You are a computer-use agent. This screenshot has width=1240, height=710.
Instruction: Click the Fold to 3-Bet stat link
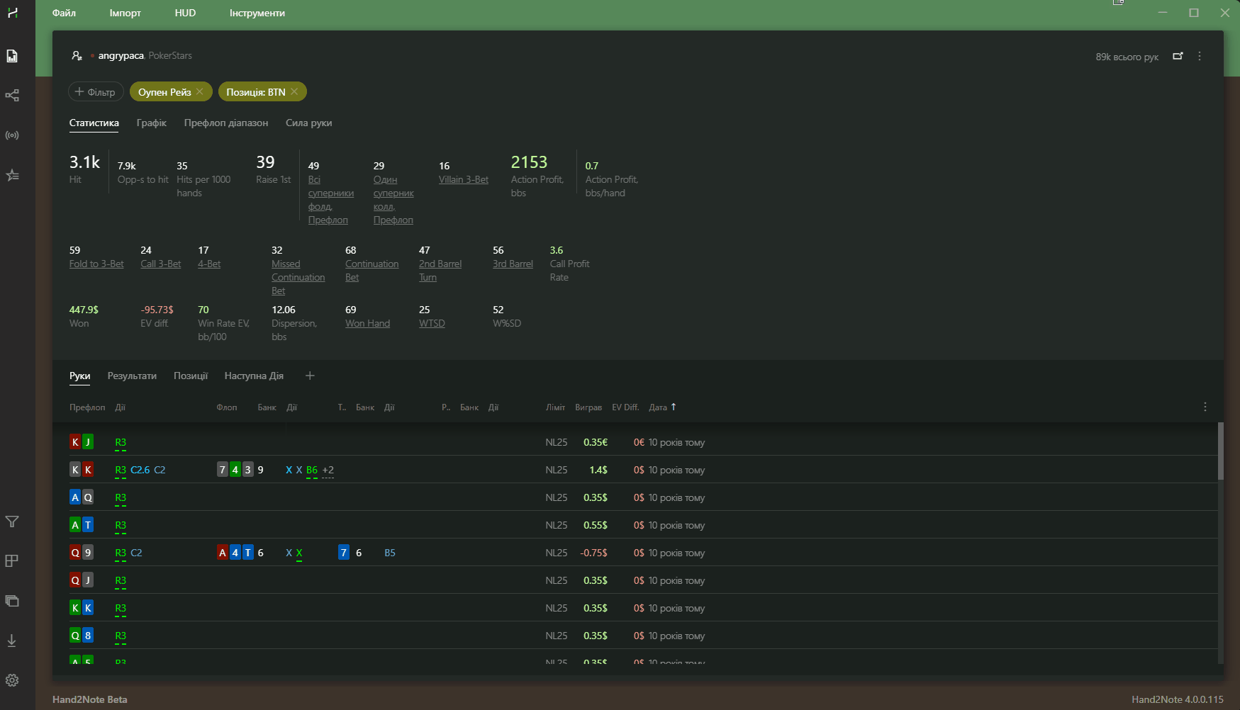click(x=96, y=264)
